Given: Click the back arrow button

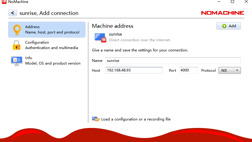Looking at the screenshot, I should click(13, 13).
